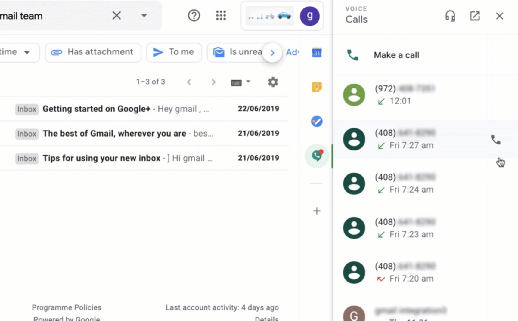This screenshot has height=321, width=518.
Task: Call back (408) number with phone icon
Action: pos(496,140)
